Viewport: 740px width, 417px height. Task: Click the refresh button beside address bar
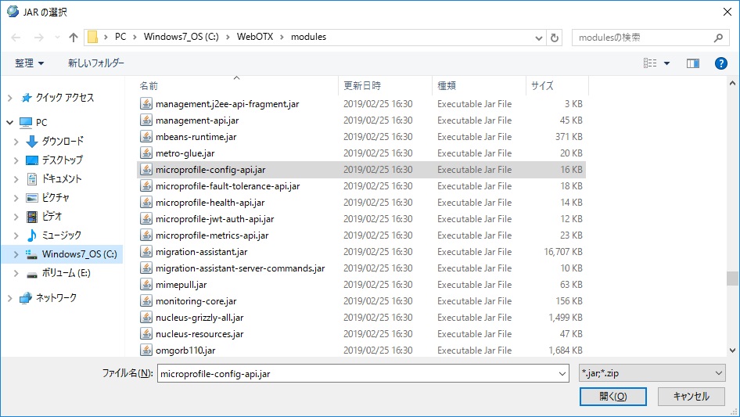point(555,38)
